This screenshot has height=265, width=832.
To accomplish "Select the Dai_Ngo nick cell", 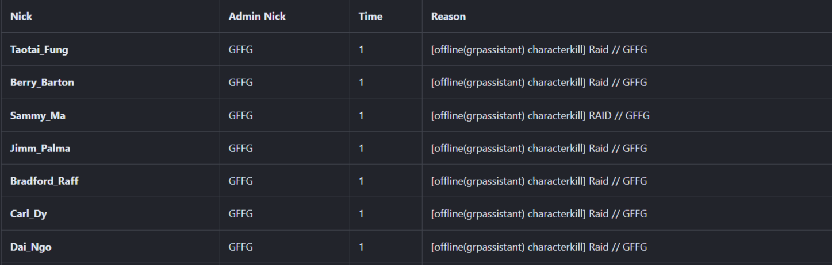I will tap(31, 247).
